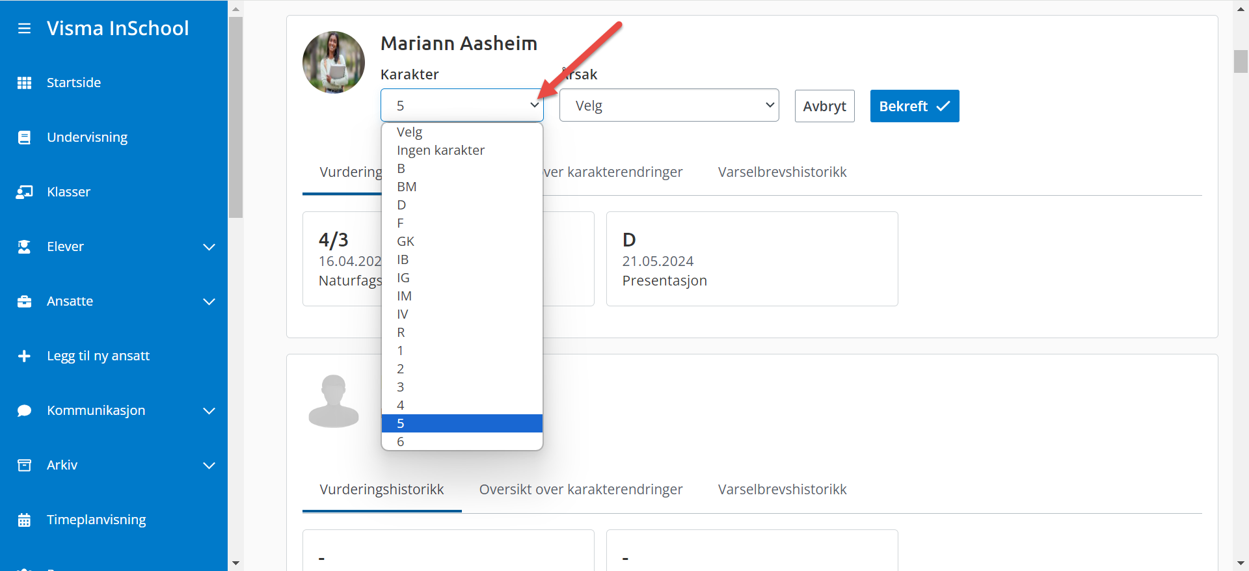Select grade option IM

[462, 296]
